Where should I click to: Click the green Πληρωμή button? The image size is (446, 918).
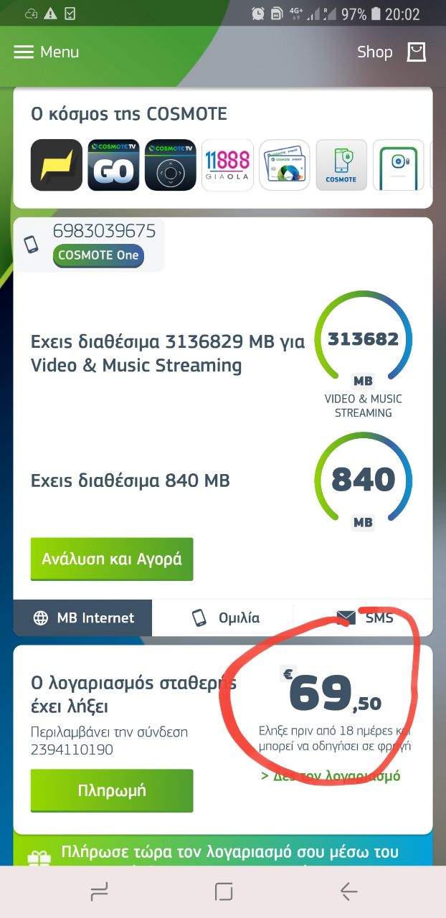(x=112, y=791)
